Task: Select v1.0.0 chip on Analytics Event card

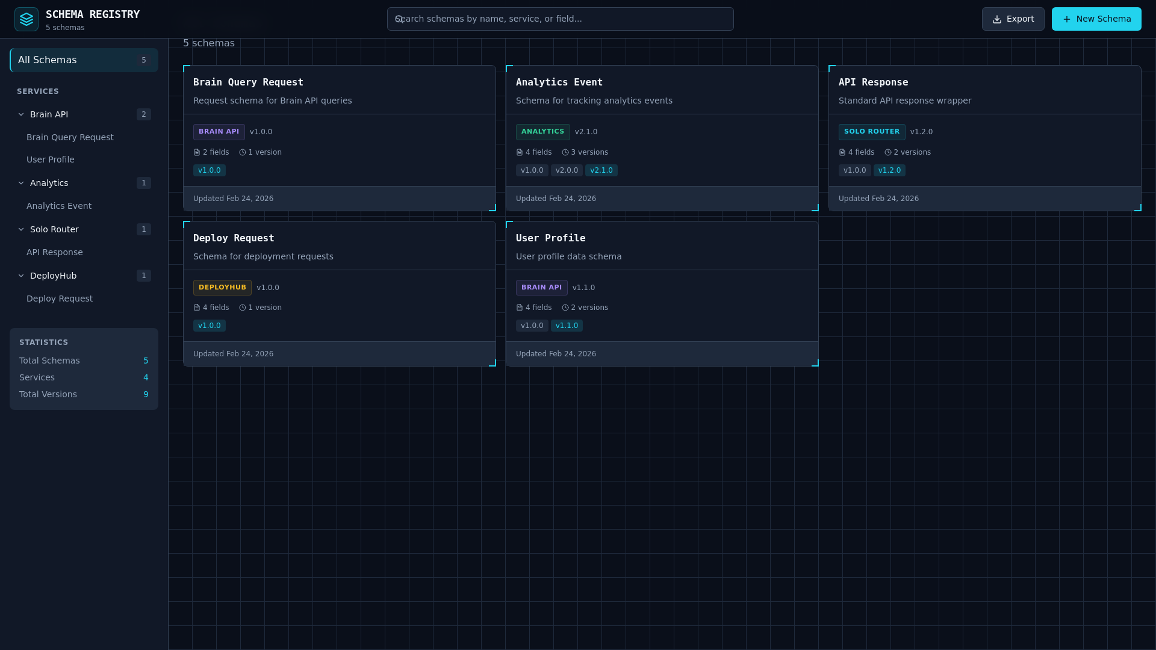Action: [x=532, y=170]
